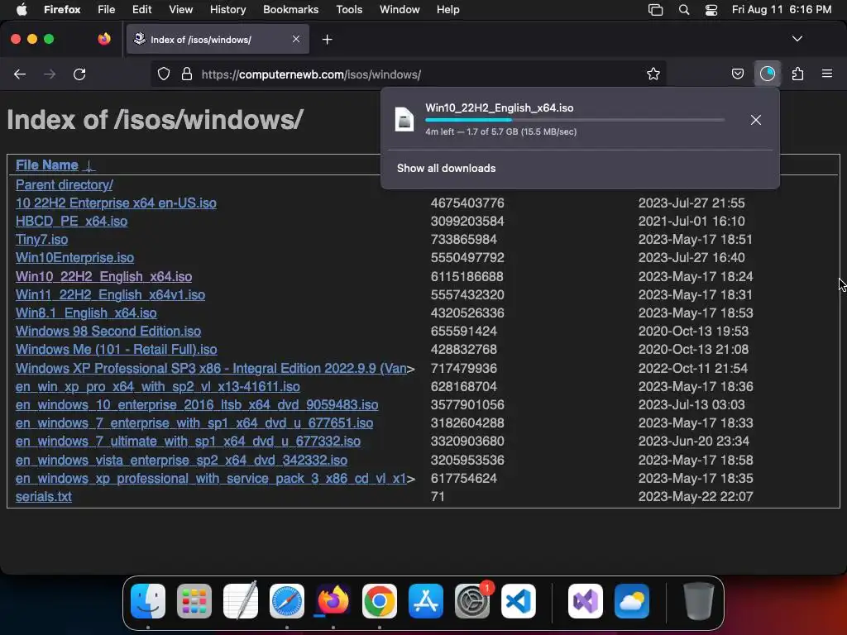Image resolution: width=847 pixels, height=635 pixels.
Task: Open App Store from the dock
Action: 426,601
